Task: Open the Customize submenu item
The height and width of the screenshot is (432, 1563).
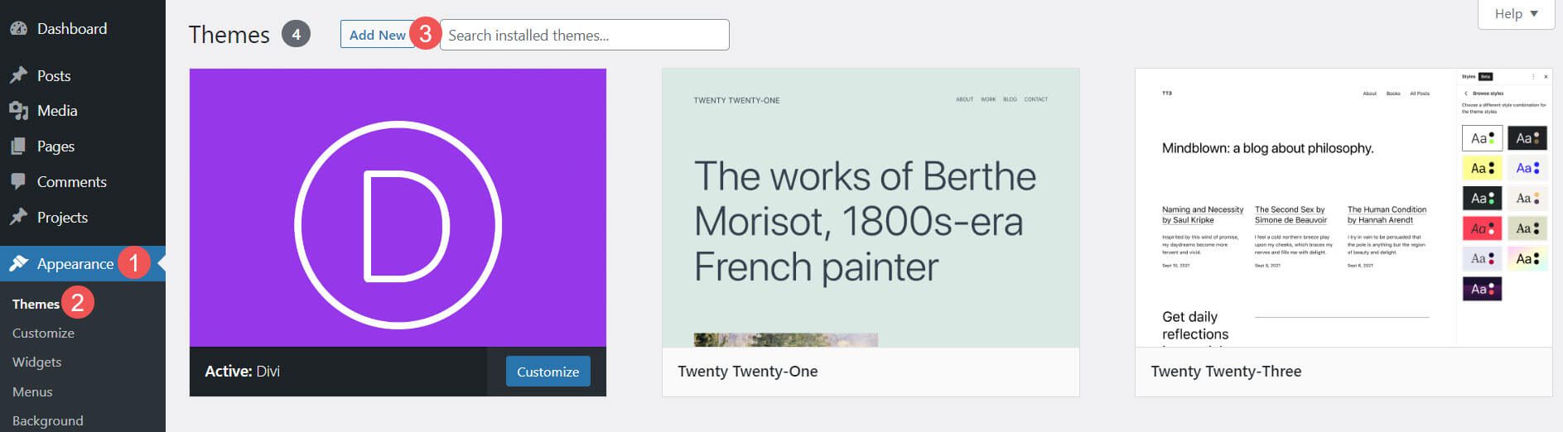Action: coord(43,333)
